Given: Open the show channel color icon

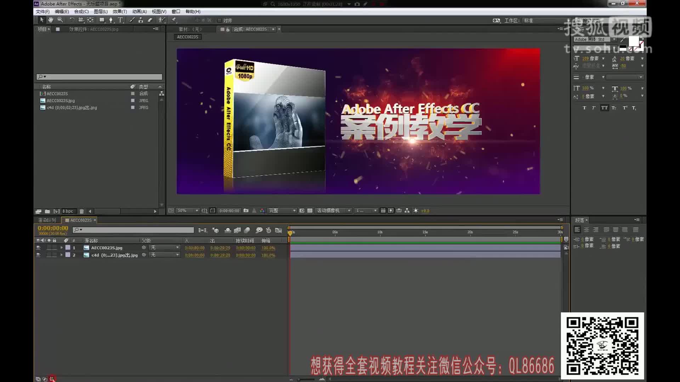Looking at the screenshot, I should coord(262,210).
